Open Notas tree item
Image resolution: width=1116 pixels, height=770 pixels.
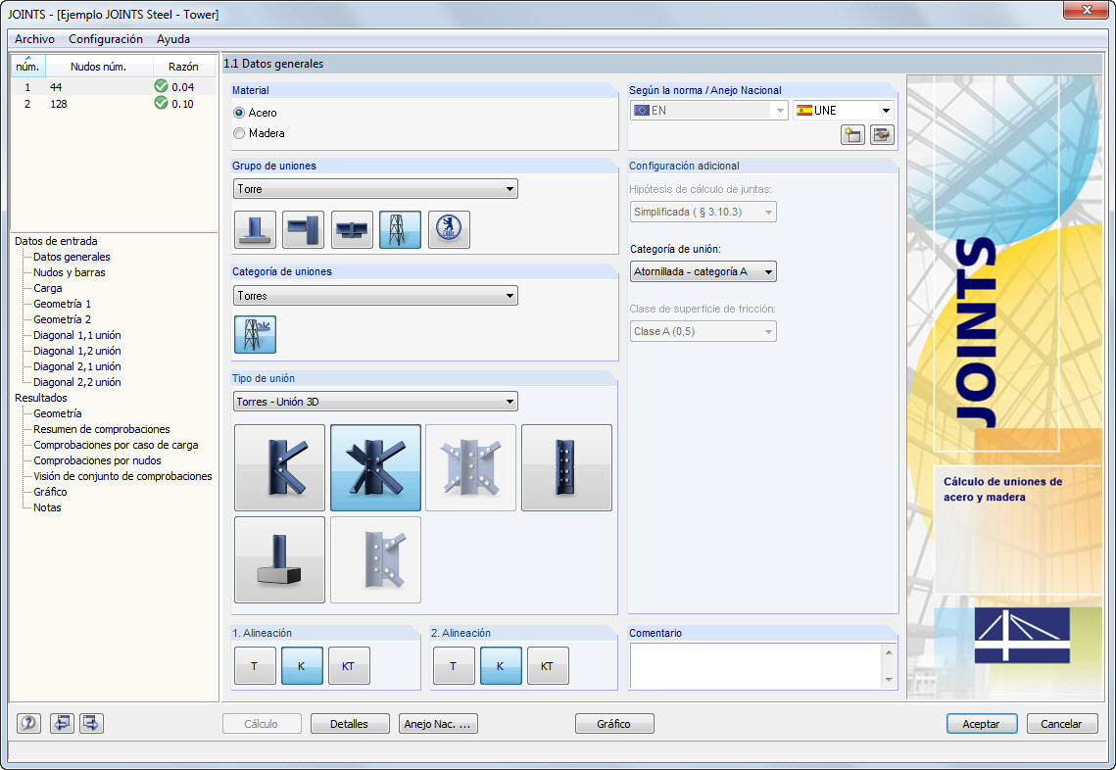click(x=47, y=507)
